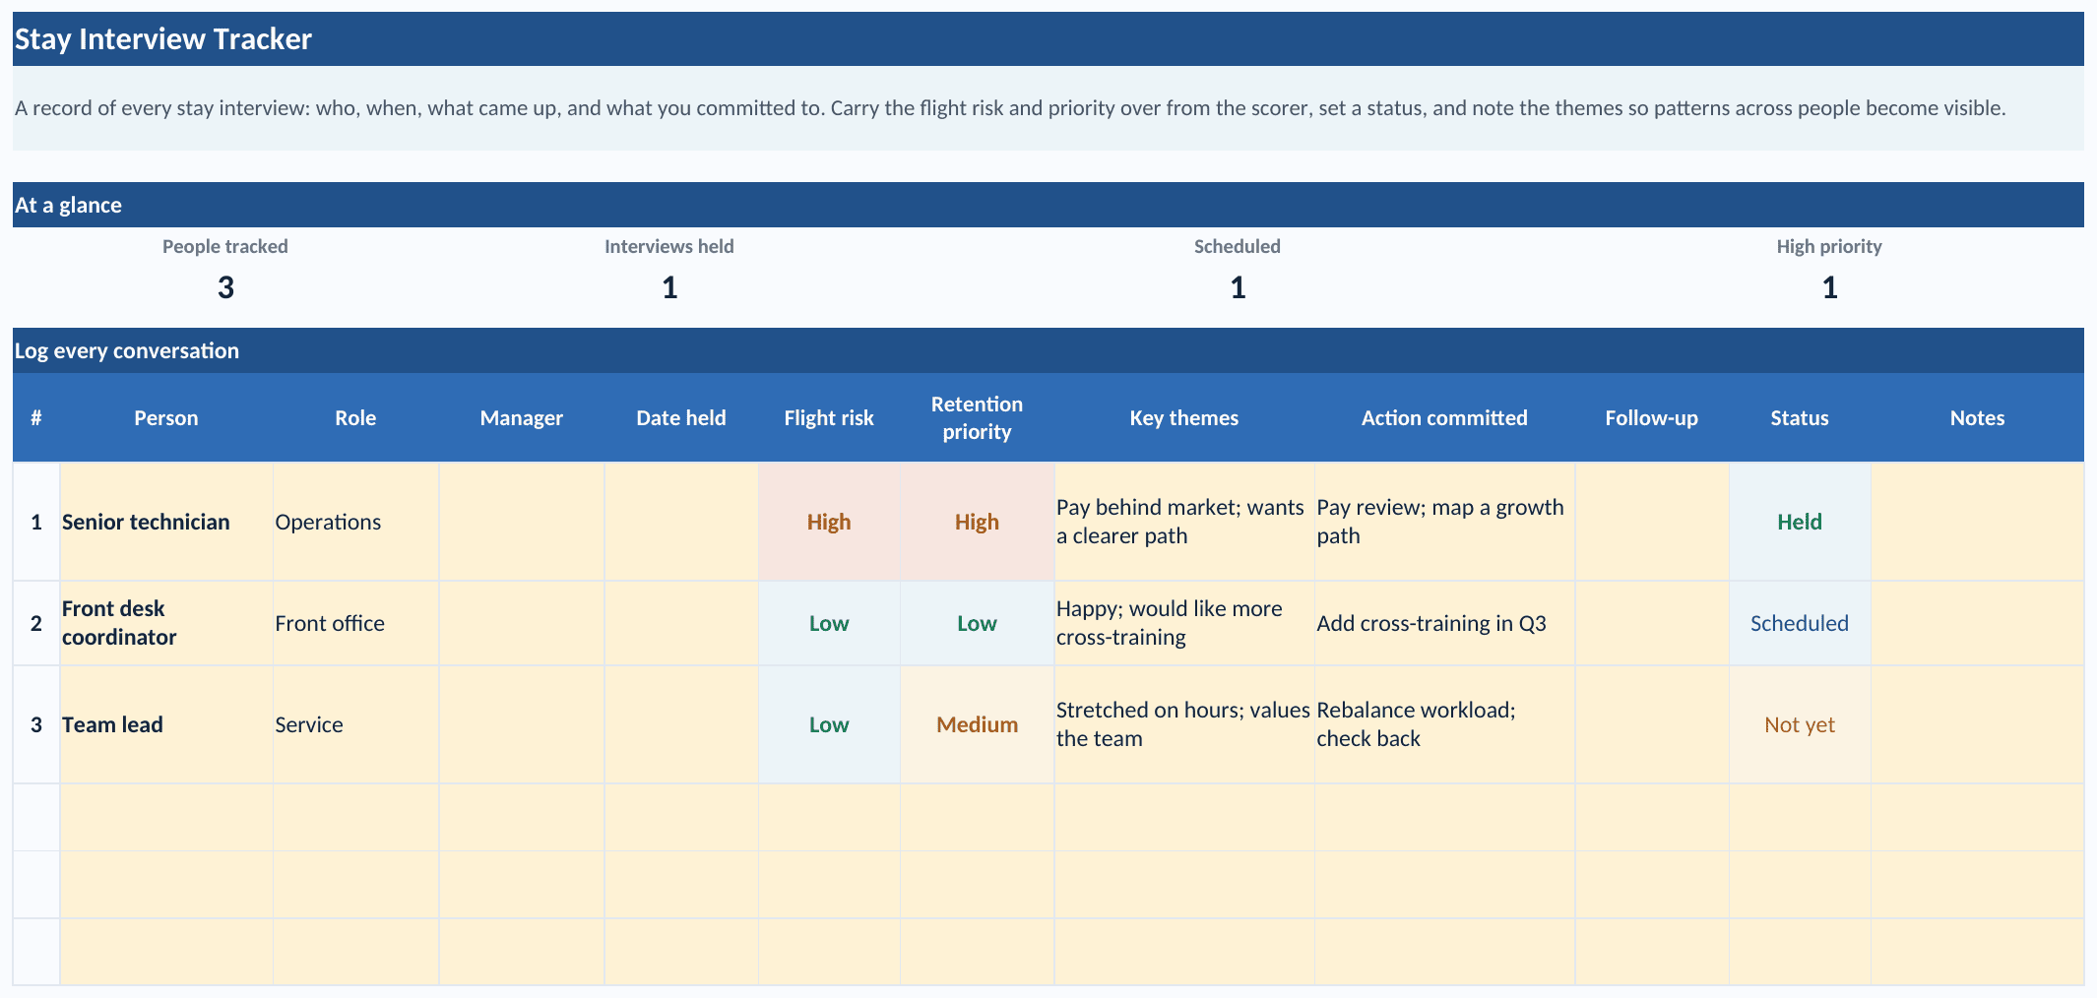The image size is (2097, 998).
Task: Select the People tracked value 3
Action: 225,287
